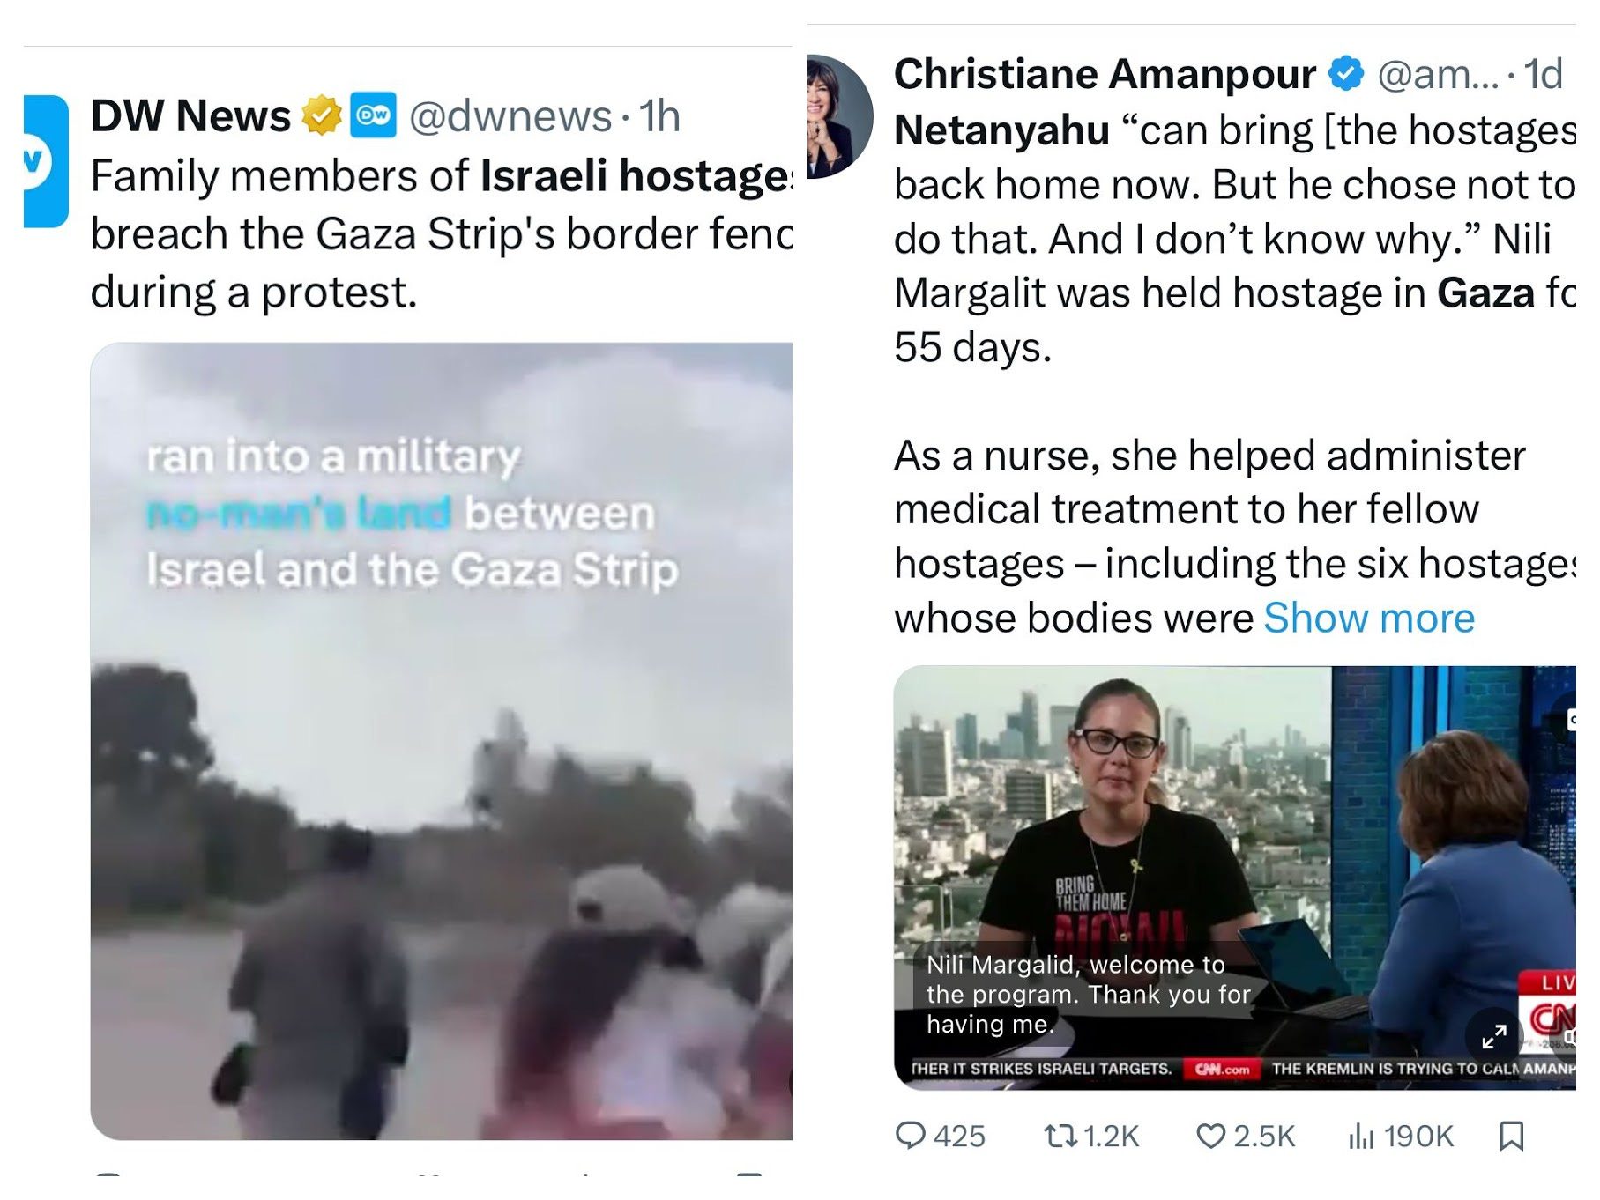1600x1200 pixels.
Task: Click the blue DW affiliate badge
Action: pos(374,115)
